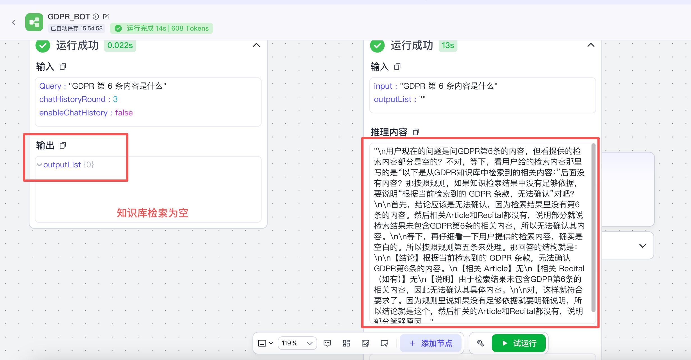Copy the right node's 输入 content
This screenshot has height=360, width=691.
pos(397,67)
